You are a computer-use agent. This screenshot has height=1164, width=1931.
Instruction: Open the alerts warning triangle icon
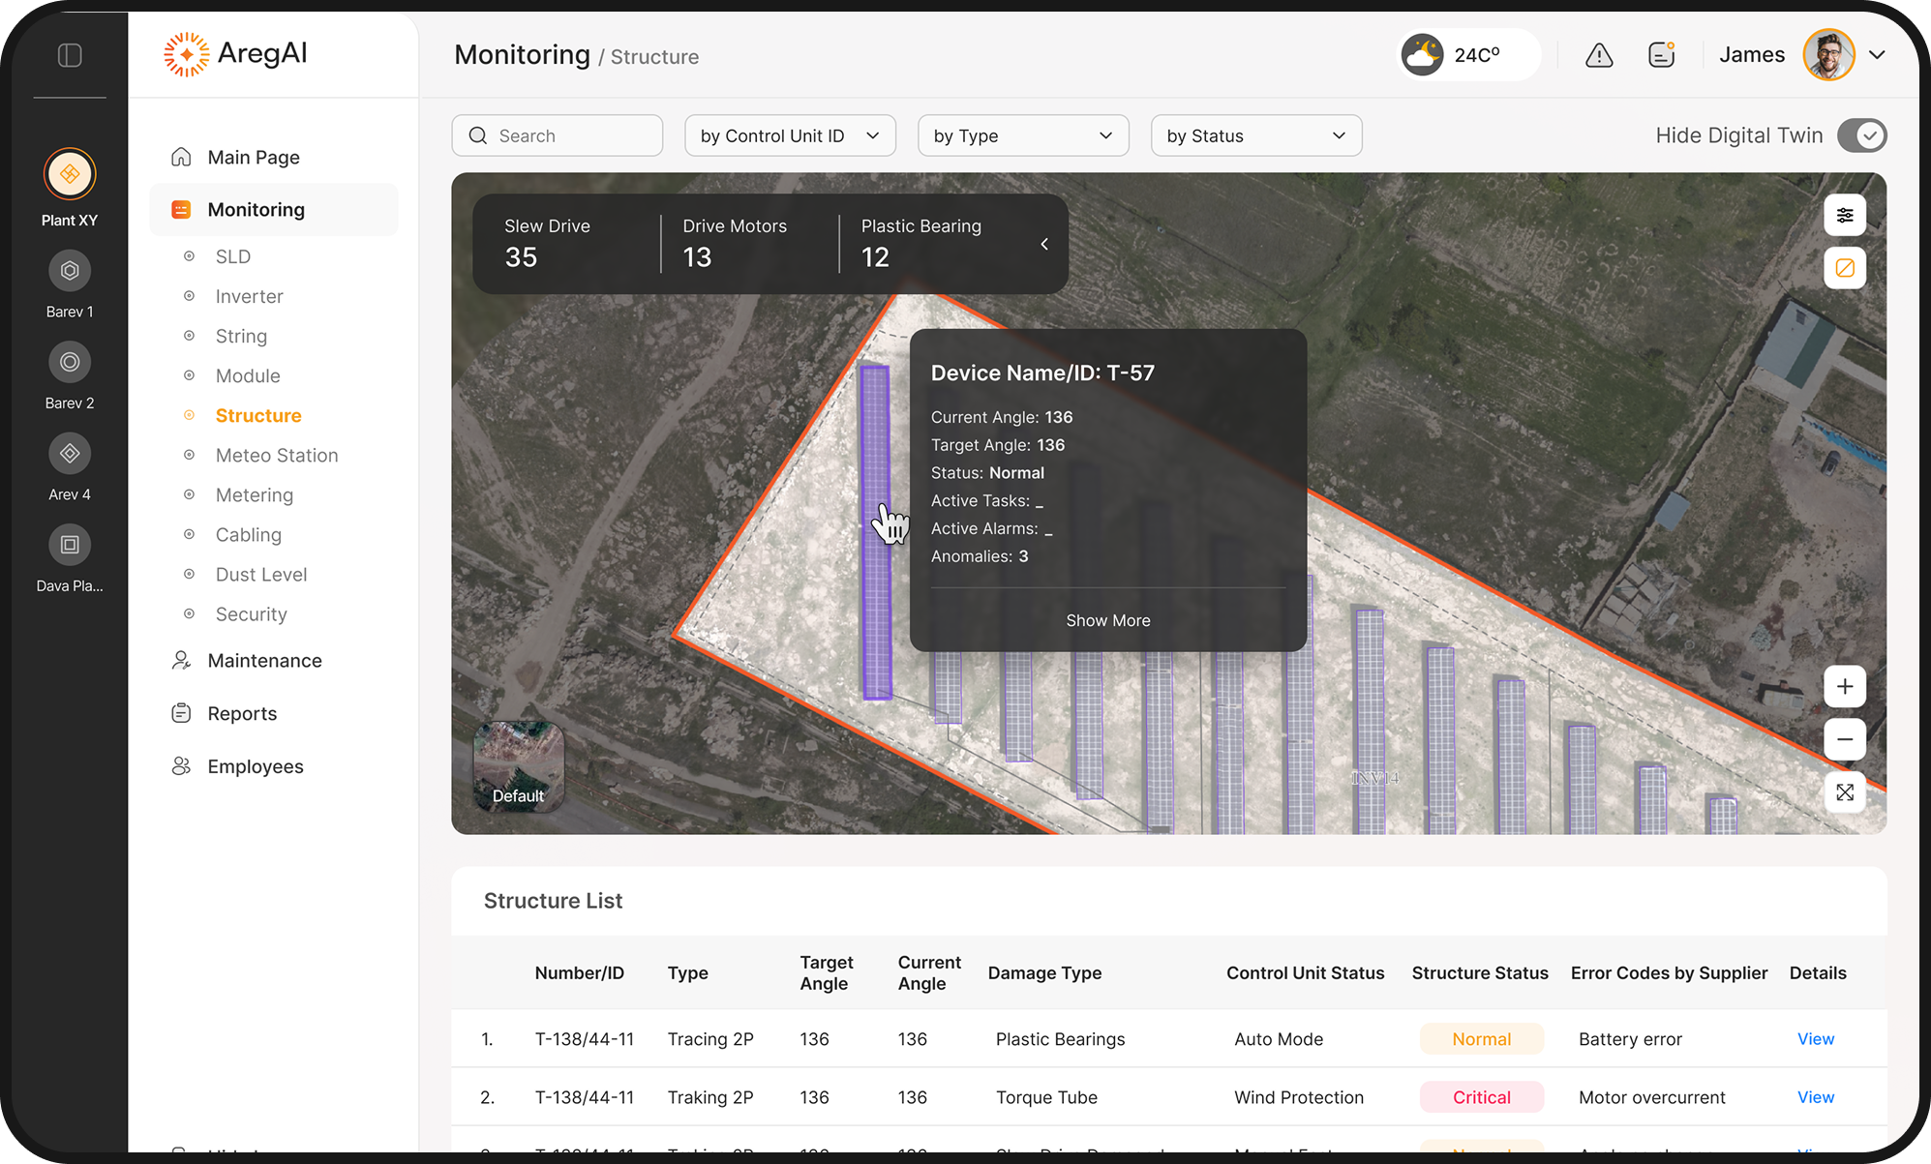[1599, 56]
